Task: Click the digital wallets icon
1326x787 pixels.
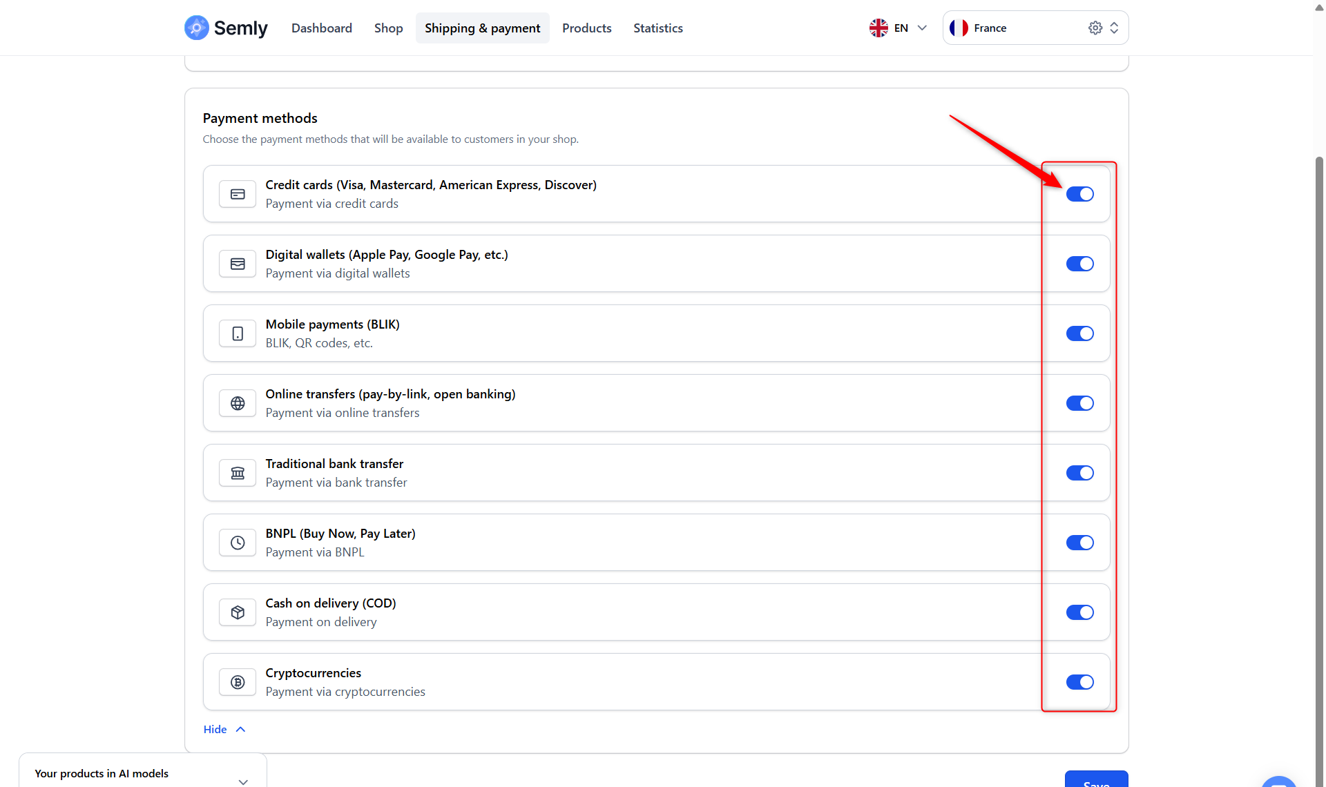Action: tap(238, 264)
